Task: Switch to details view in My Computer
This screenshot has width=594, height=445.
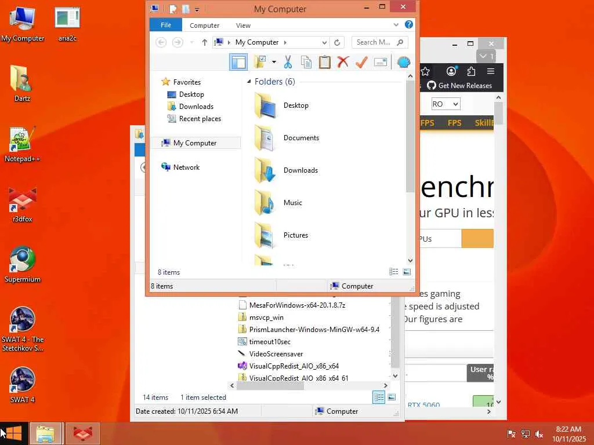Action: [394, 272]
